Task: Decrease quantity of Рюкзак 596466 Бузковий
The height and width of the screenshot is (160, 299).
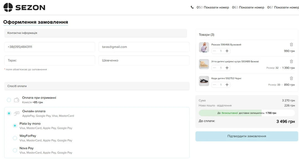Action: pos(215,51)
